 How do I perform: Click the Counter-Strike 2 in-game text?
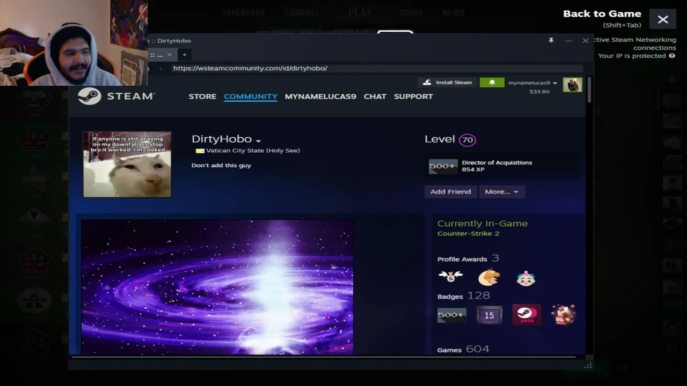click(x=468, y=234)
